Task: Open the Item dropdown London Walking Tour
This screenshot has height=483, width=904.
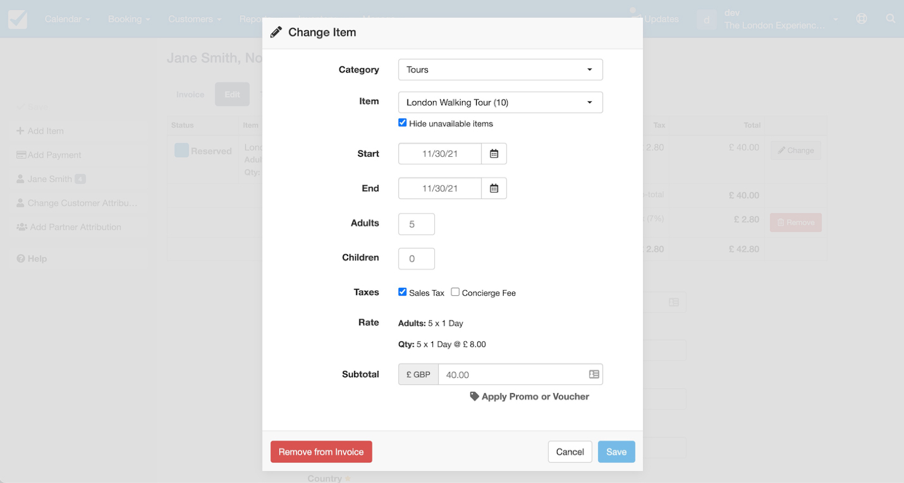Action: click(x=500, y=102)
